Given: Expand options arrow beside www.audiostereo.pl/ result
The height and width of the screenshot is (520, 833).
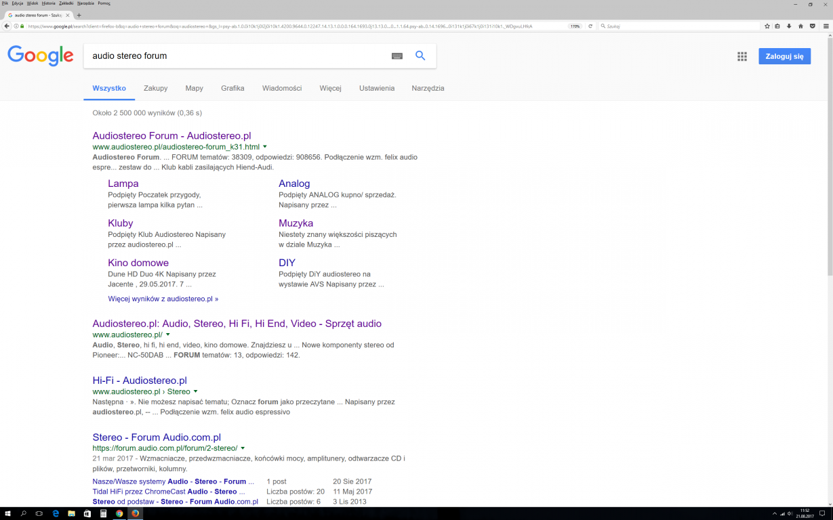Looking at the screenshot, I should [167, 334].
